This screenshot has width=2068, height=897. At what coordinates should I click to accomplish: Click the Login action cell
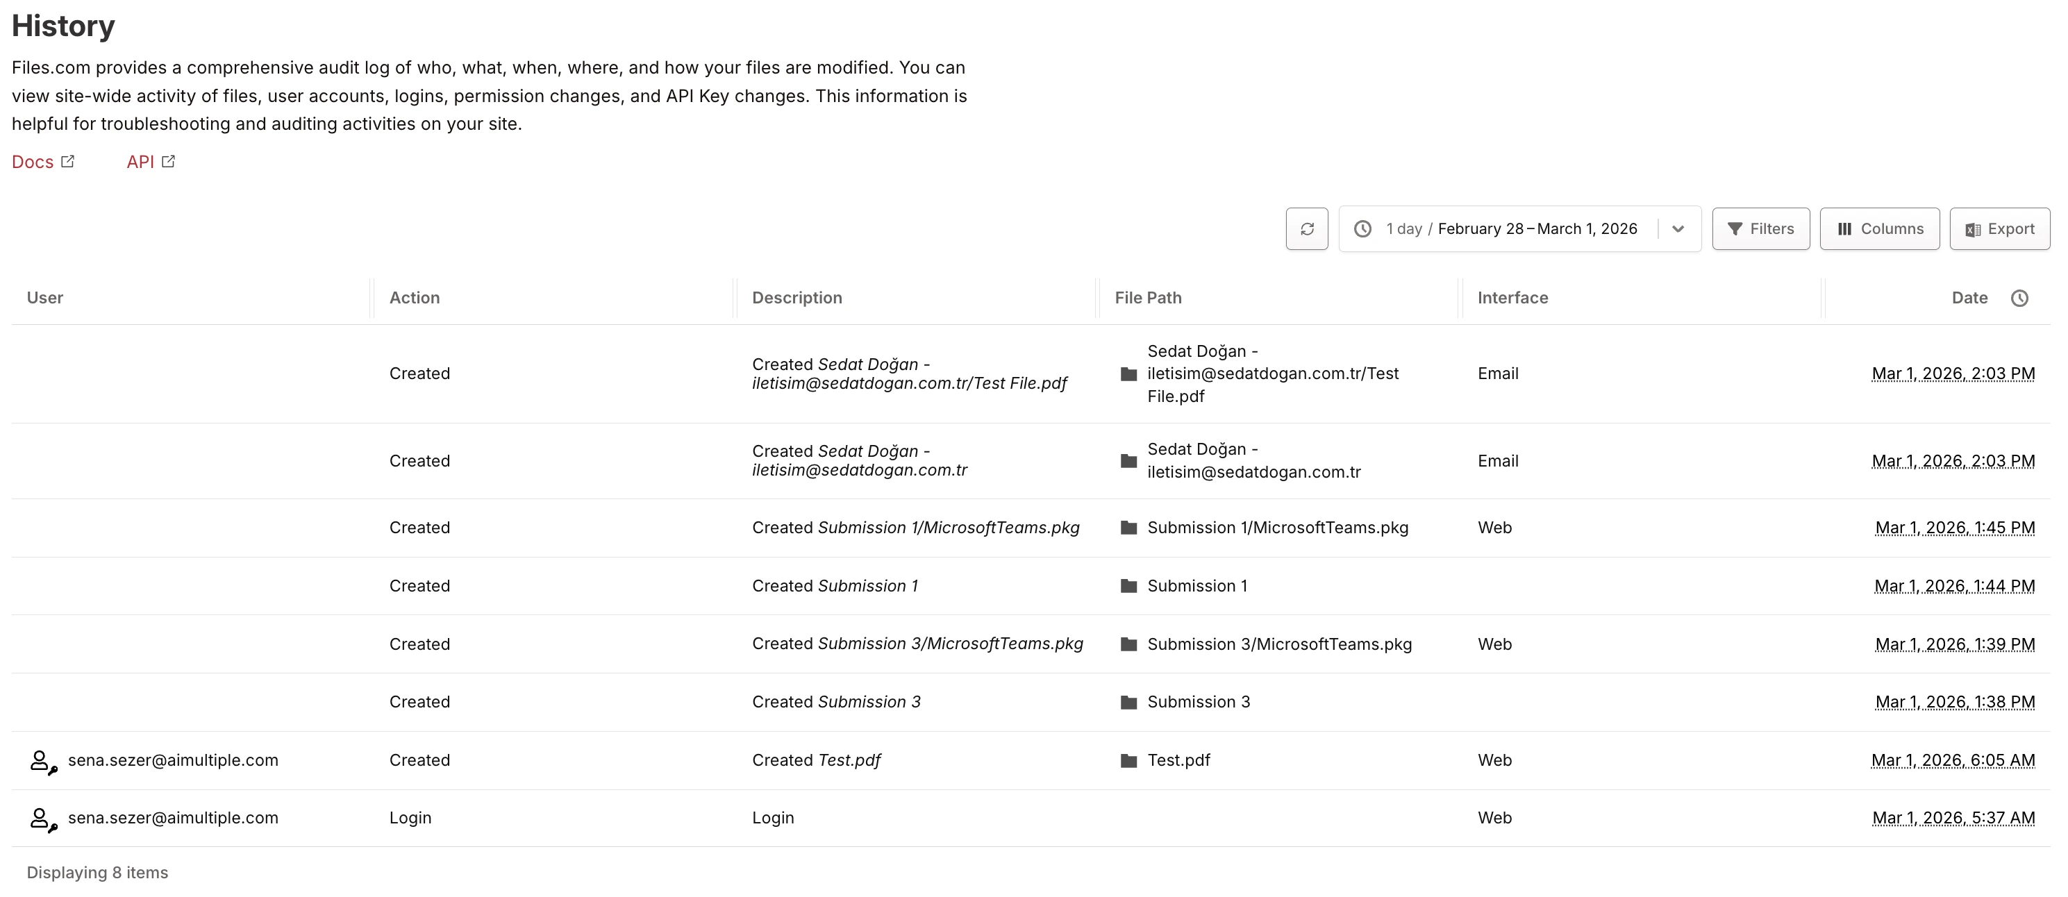click(x=410, y=818)
